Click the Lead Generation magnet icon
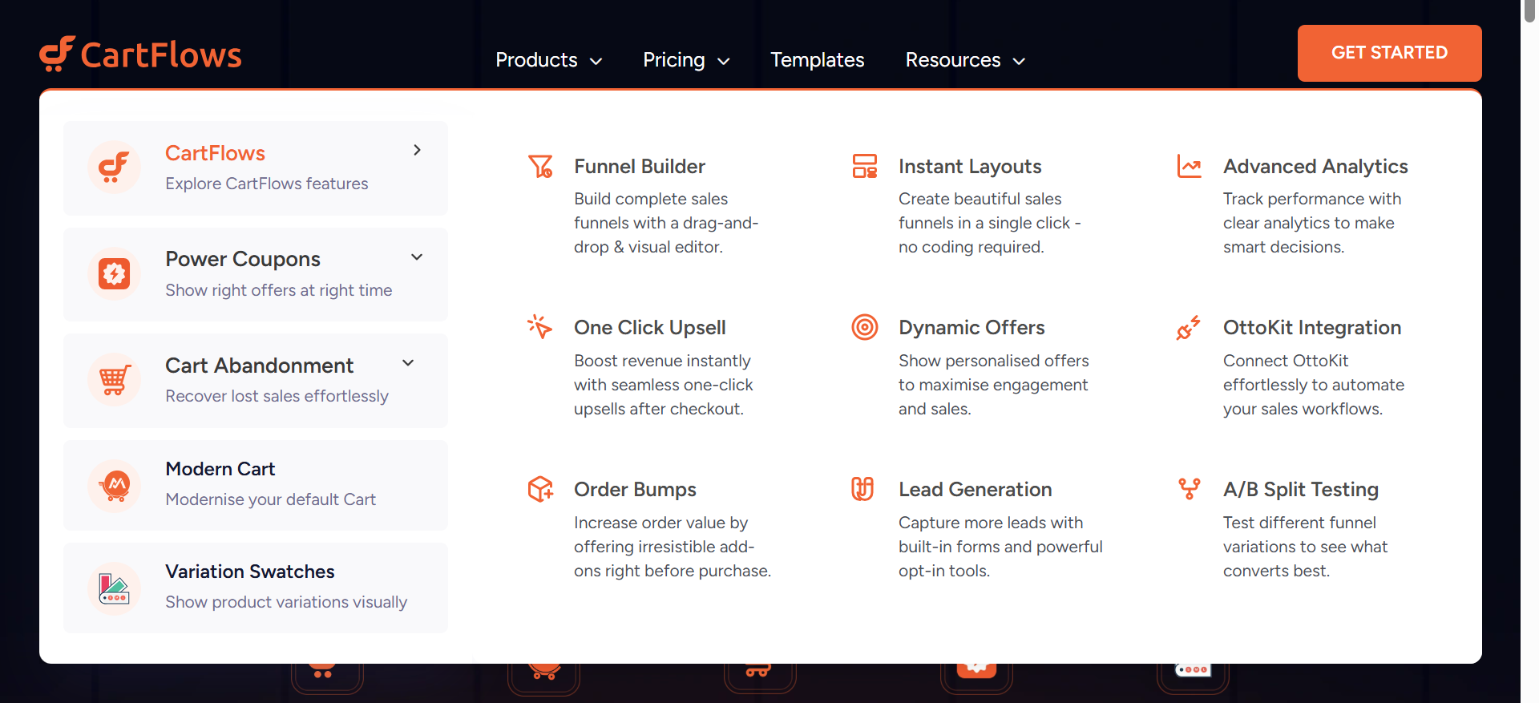 [x=862, y=489]
